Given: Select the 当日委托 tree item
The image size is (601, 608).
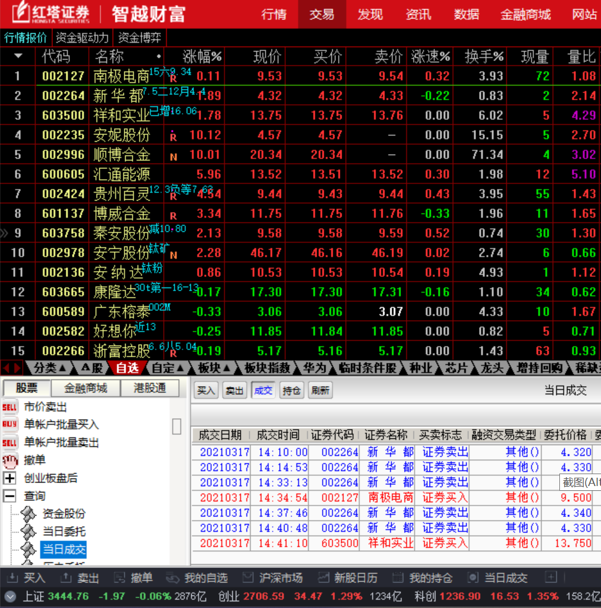Looking at the screenshot, I should coord(64,532).
